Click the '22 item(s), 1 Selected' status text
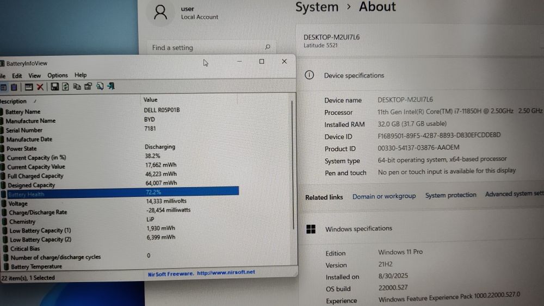Image resolution: width=544 pixels, height=306 pixels. click(28, 278)
